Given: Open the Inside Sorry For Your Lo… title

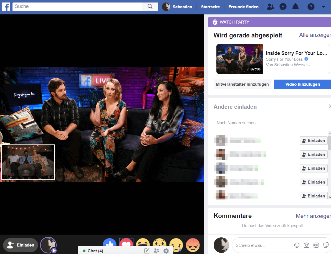Looking at the screenshot, I should [296, 53].
